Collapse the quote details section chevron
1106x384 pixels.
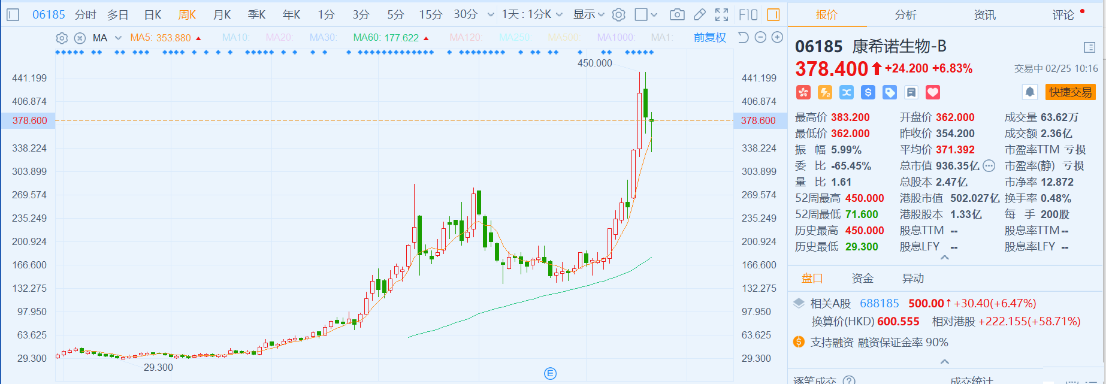[x=945, y=258]
